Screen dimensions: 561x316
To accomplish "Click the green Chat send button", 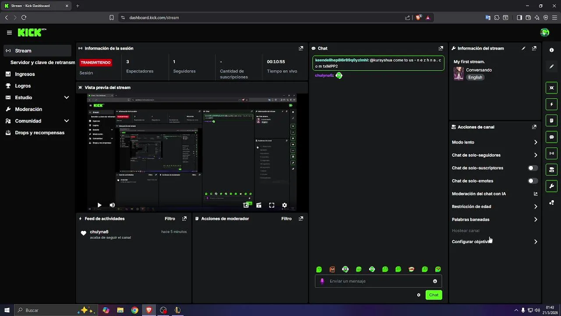I will (433, 295).
